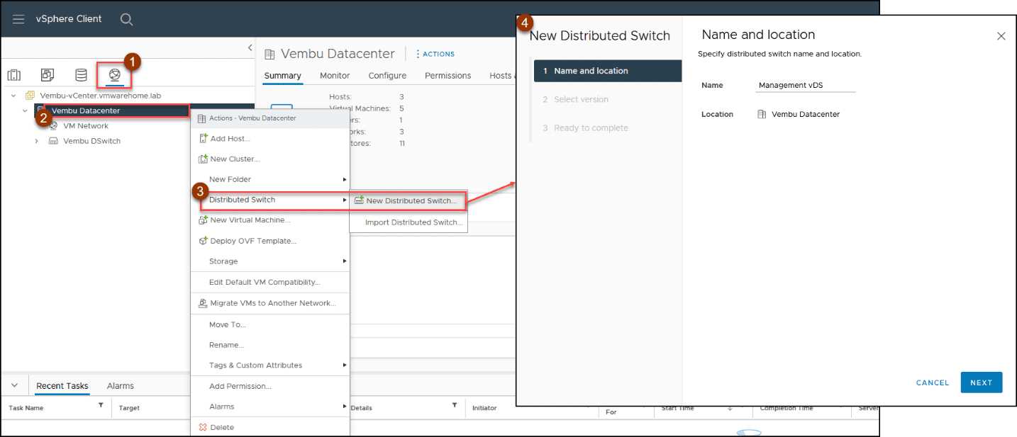1017x437 pixels.
Task: Sort by Start Time arrow
Action: coord(730,408)
